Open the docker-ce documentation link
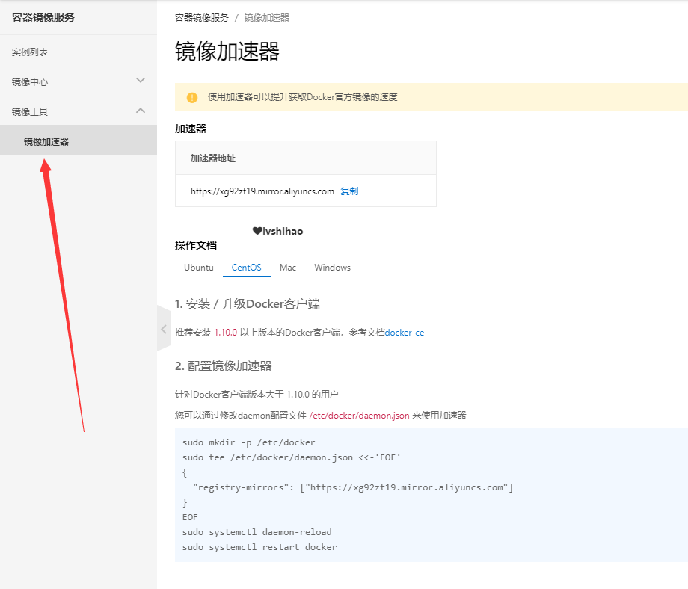 coord(405,333)
